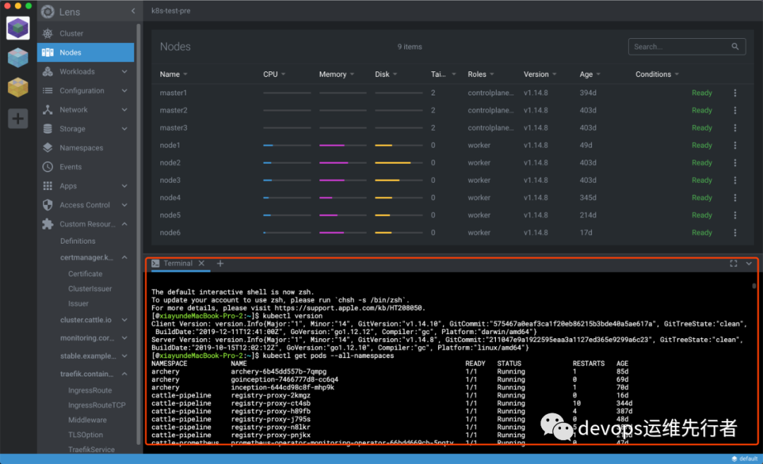Select the Nodes icon in sidebar
This screenshot has height=464, width=763.
[x=48, y=52]
